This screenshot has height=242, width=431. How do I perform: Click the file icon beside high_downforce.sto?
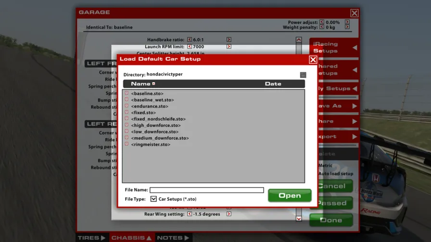[127, 125]
